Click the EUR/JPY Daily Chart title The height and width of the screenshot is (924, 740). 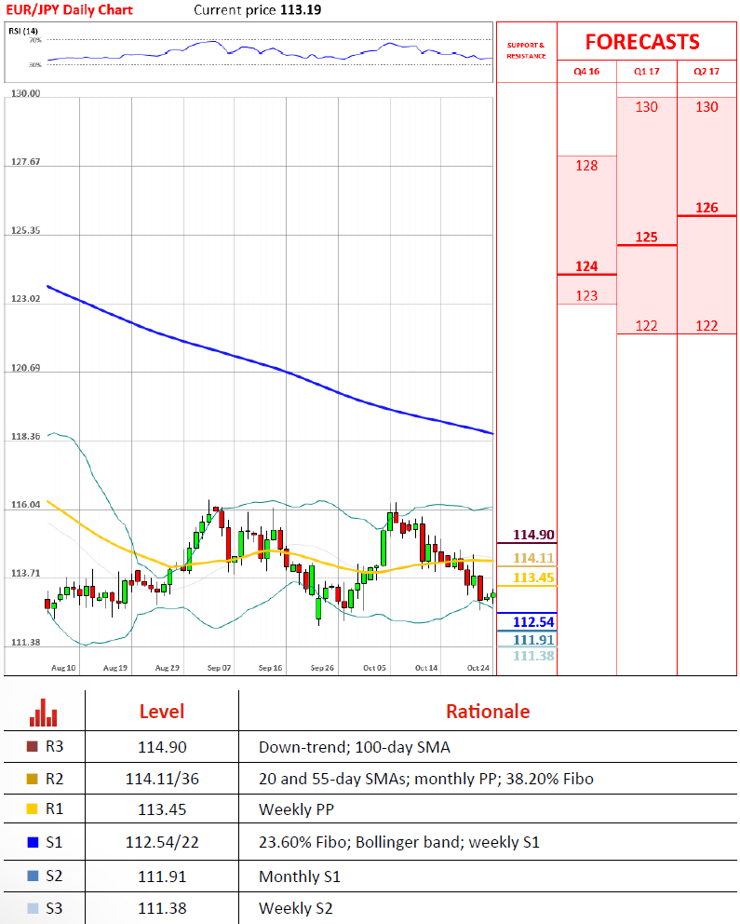coord(70,9)
